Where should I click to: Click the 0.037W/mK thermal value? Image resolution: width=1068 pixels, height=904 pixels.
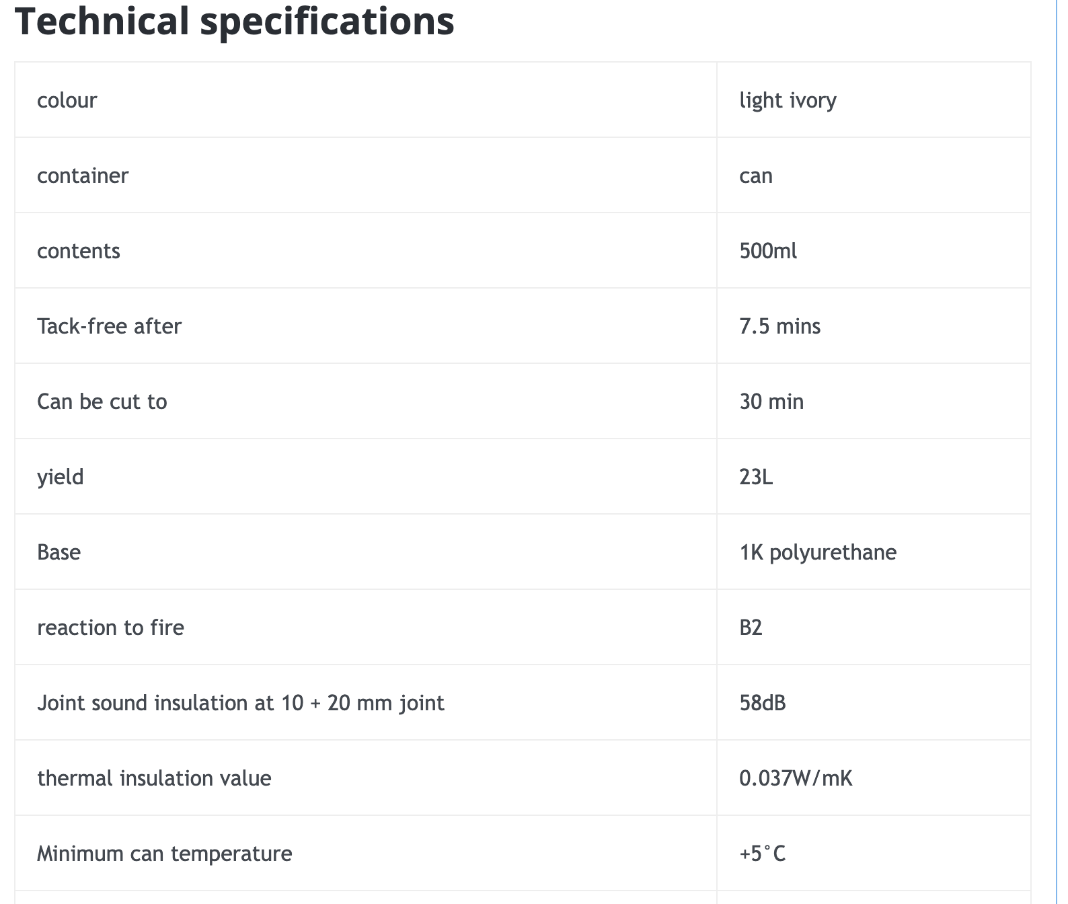tap(796, 779)
